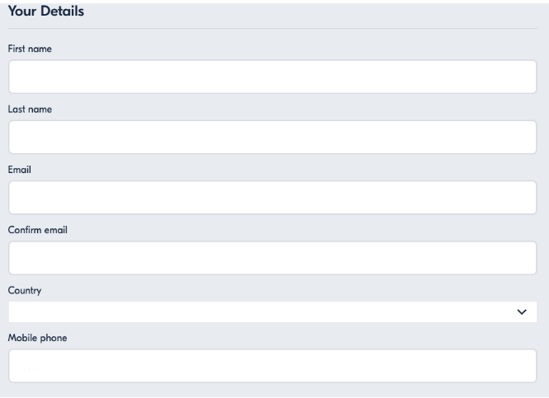
Task: Click the "Mobile phone" label text
Action: point(37,338)
